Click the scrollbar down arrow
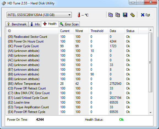This screenshot has width=159, height=129. 150,112
